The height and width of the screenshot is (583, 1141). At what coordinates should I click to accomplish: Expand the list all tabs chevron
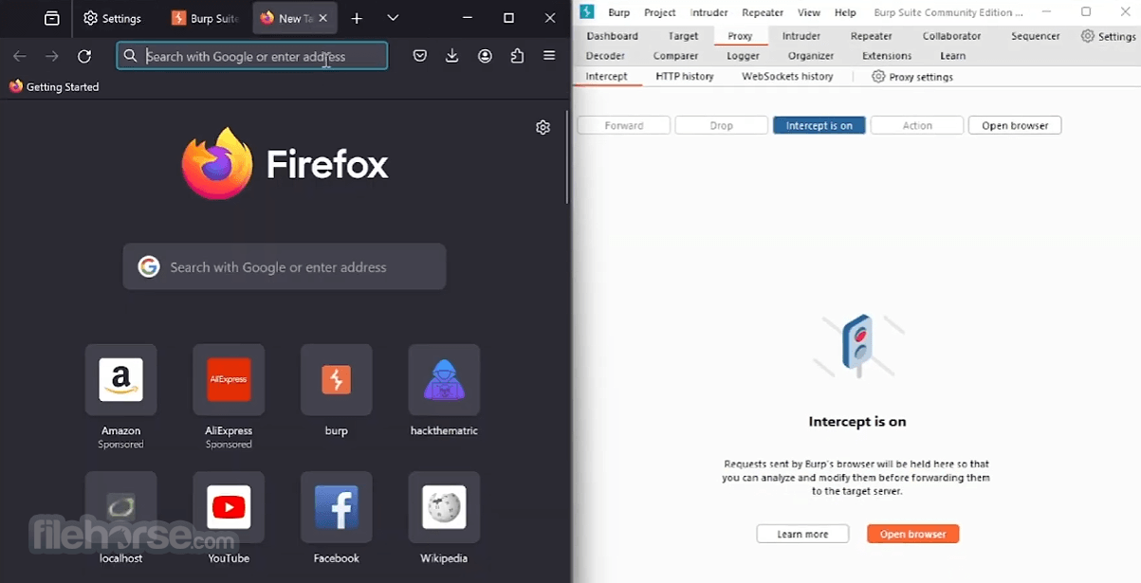(x=393, y=18)
